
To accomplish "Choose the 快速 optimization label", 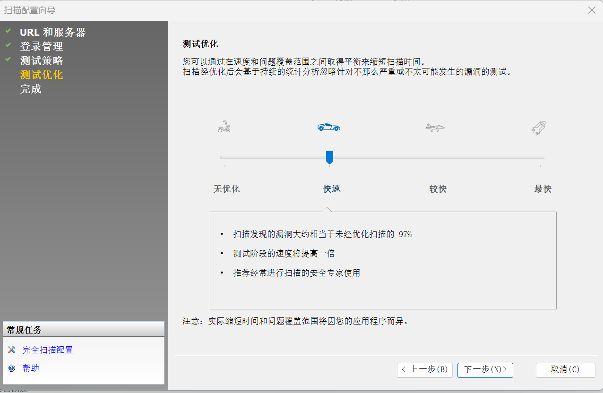I will click(x=332, y=189).
